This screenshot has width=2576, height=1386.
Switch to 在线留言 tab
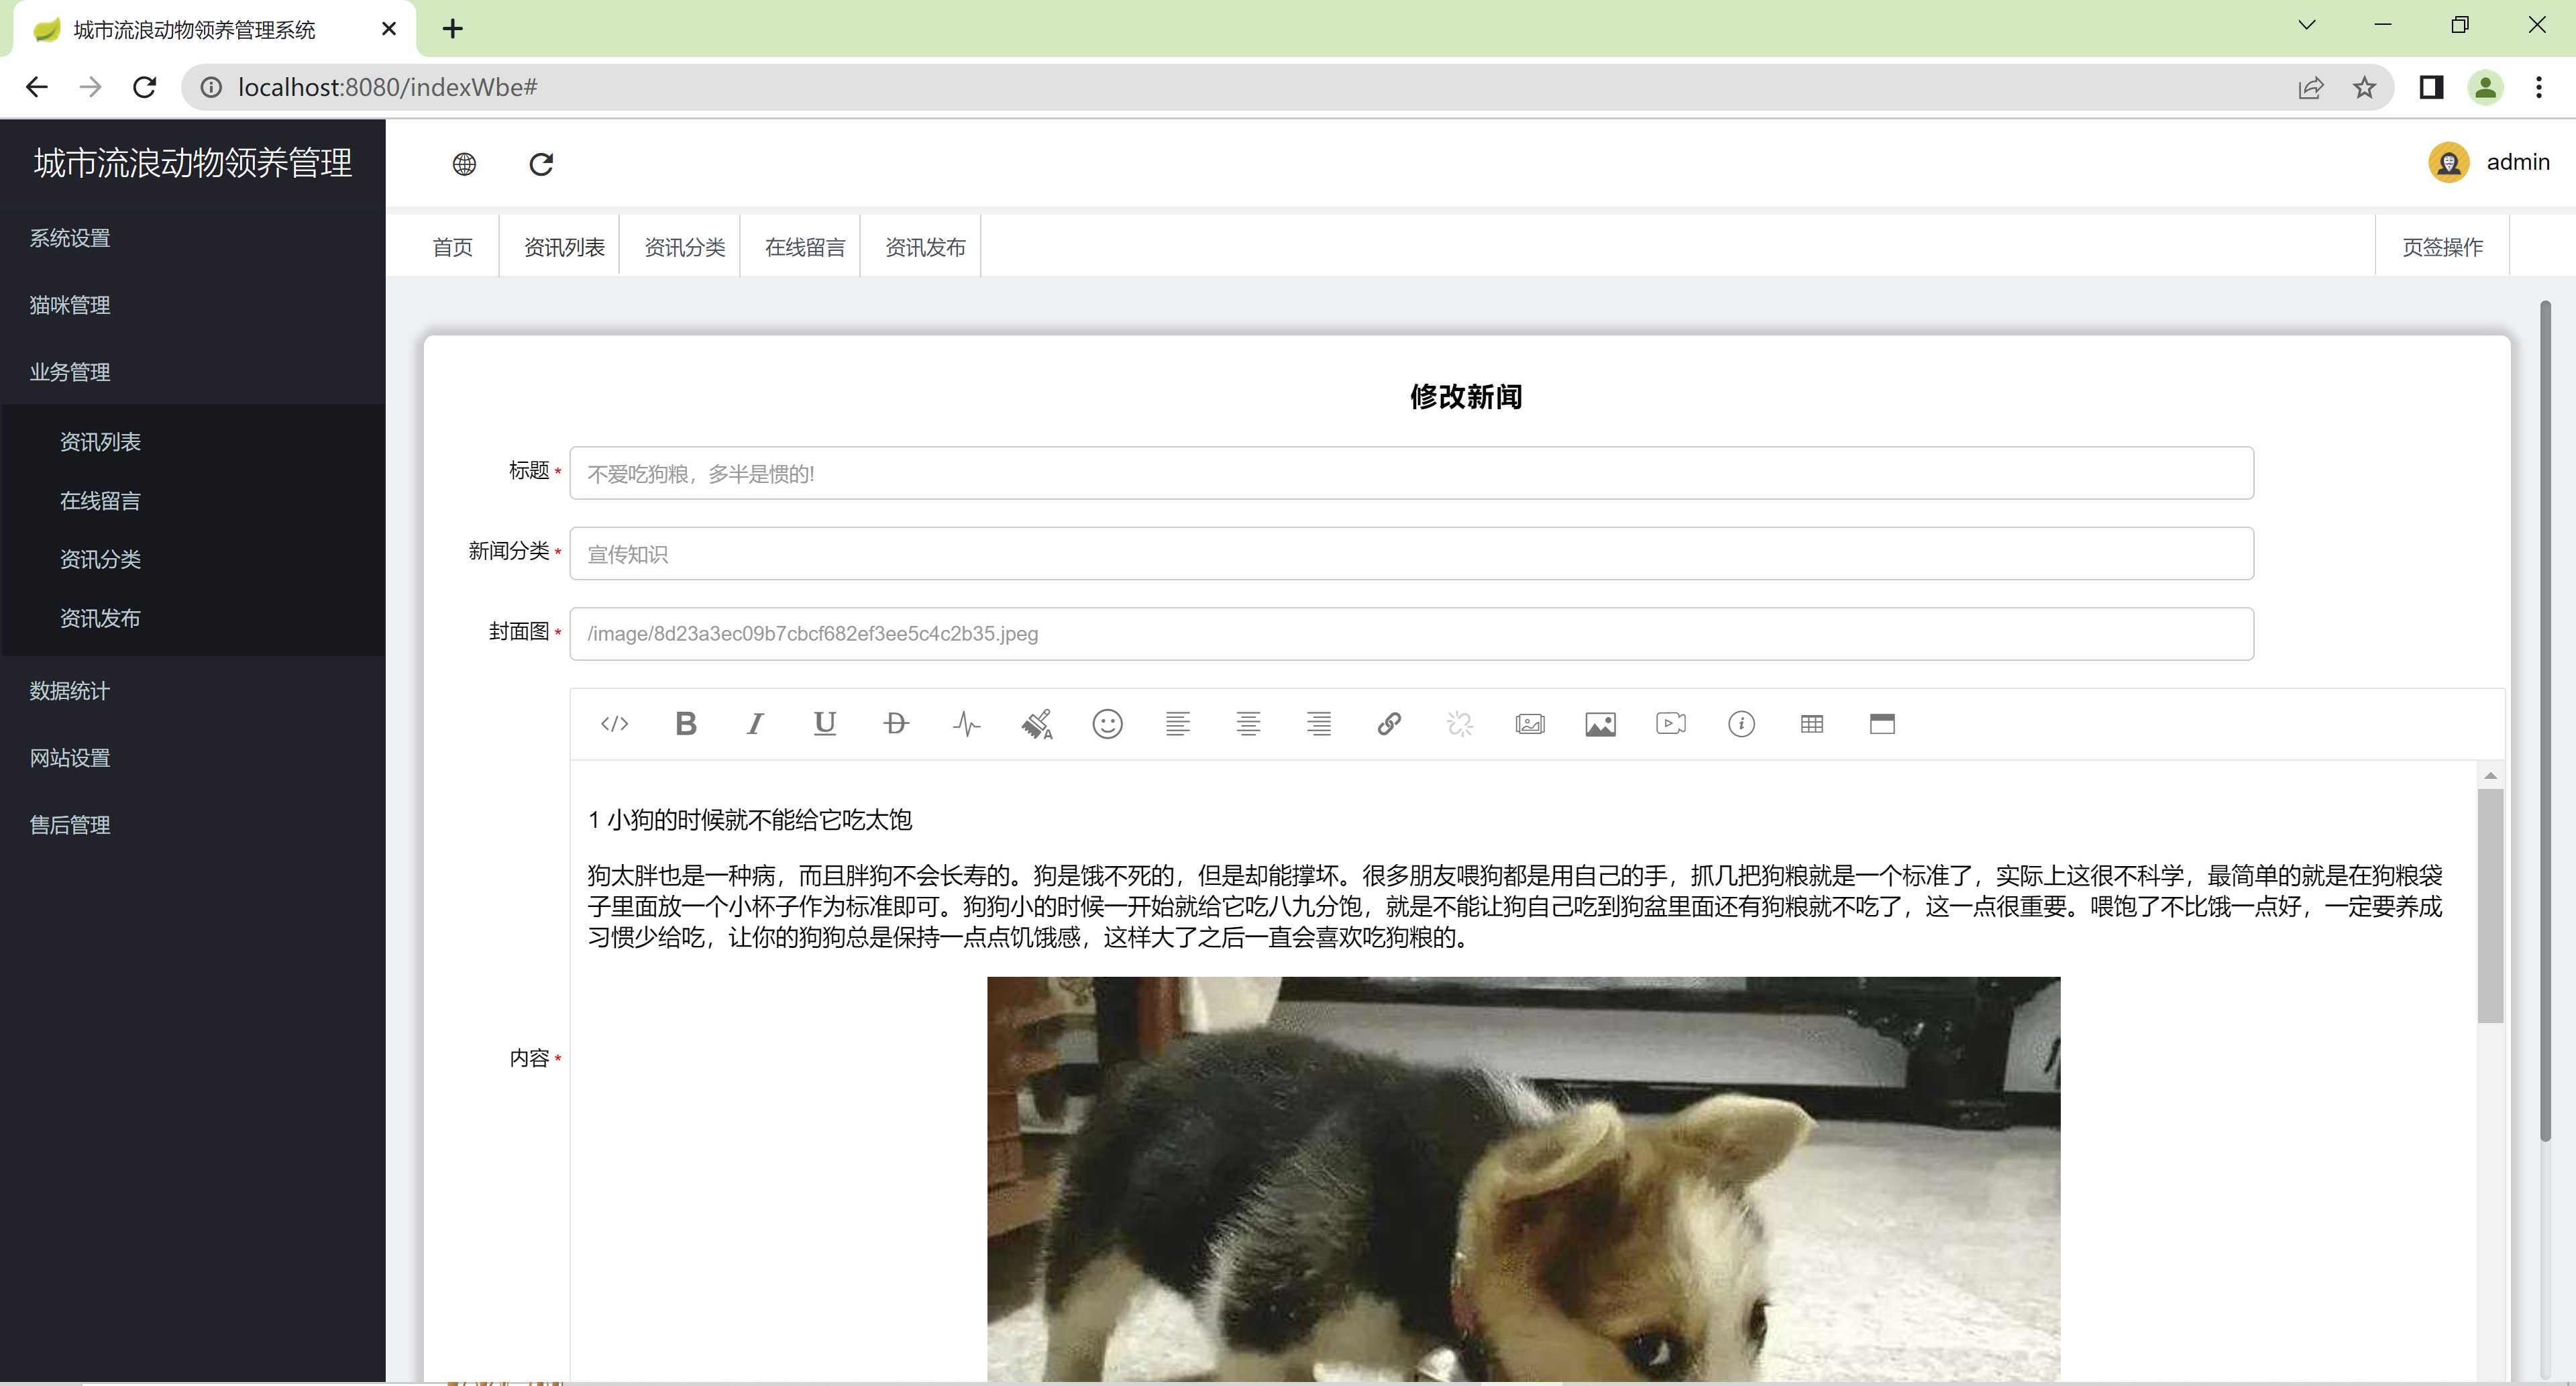coord(805,247)
